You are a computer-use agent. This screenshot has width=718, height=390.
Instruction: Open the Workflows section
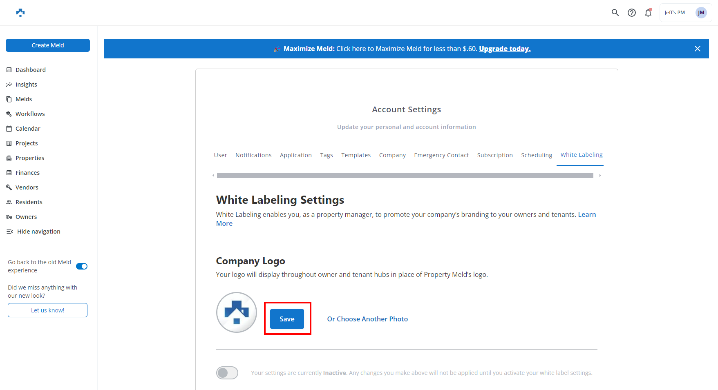(29, 114)
